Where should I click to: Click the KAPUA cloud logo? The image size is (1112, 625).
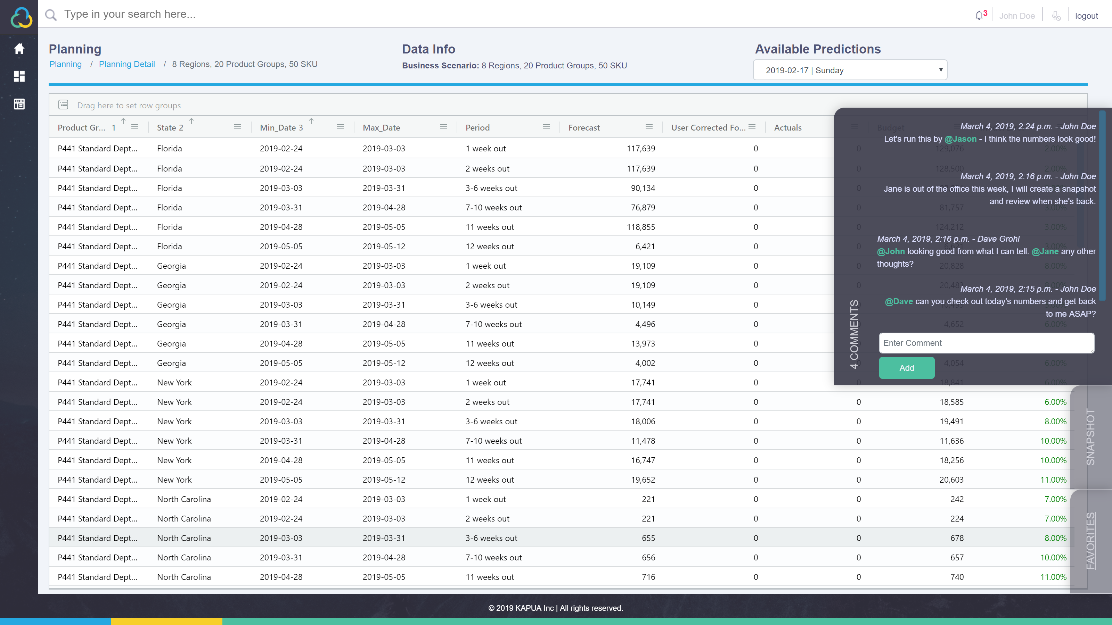[21, 18]
